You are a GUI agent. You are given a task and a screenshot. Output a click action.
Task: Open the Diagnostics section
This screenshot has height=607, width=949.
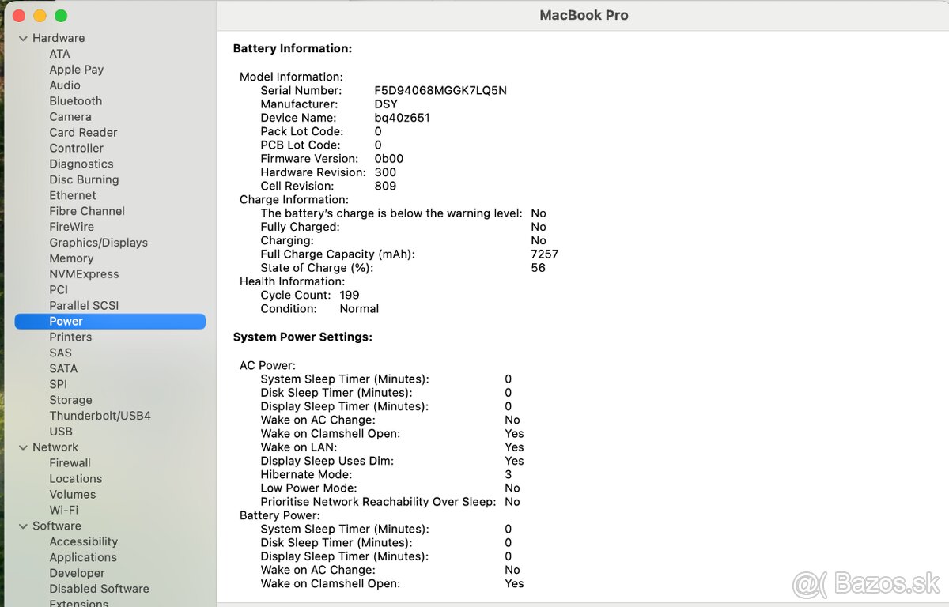tap(81, 164)
